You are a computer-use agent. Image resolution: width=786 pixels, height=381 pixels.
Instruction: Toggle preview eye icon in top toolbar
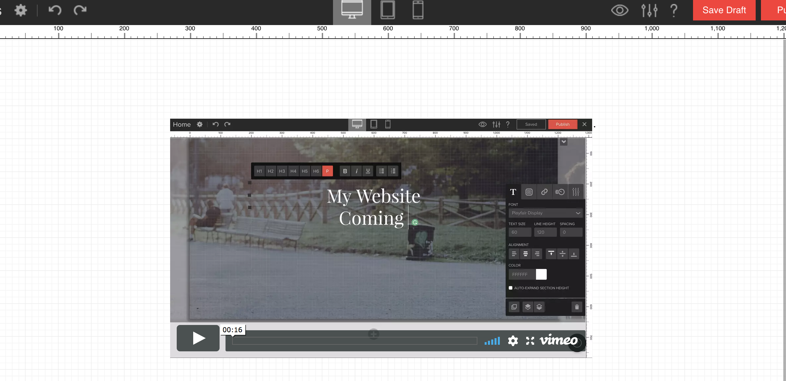620,10
